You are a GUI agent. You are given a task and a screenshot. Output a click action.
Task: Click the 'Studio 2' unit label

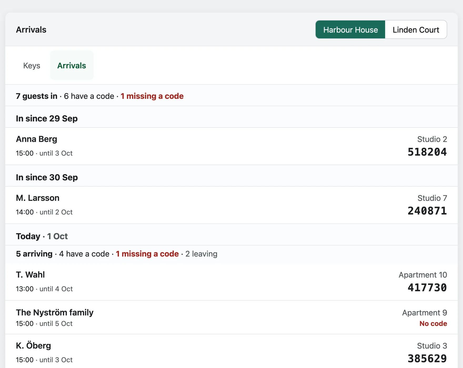click(432, 139)
